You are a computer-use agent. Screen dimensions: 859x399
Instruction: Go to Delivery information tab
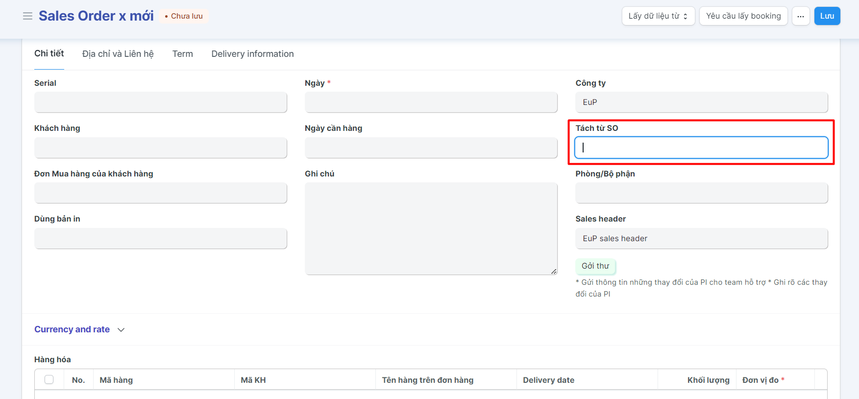pyautogui.click(x=252, y=54)
